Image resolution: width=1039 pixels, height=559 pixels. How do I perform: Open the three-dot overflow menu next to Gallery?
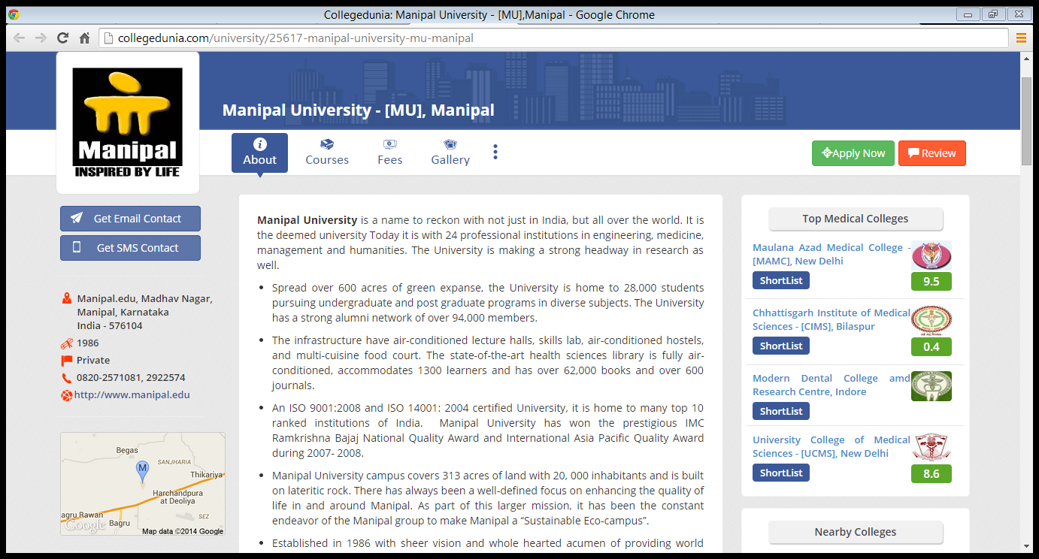coord(495,150)
